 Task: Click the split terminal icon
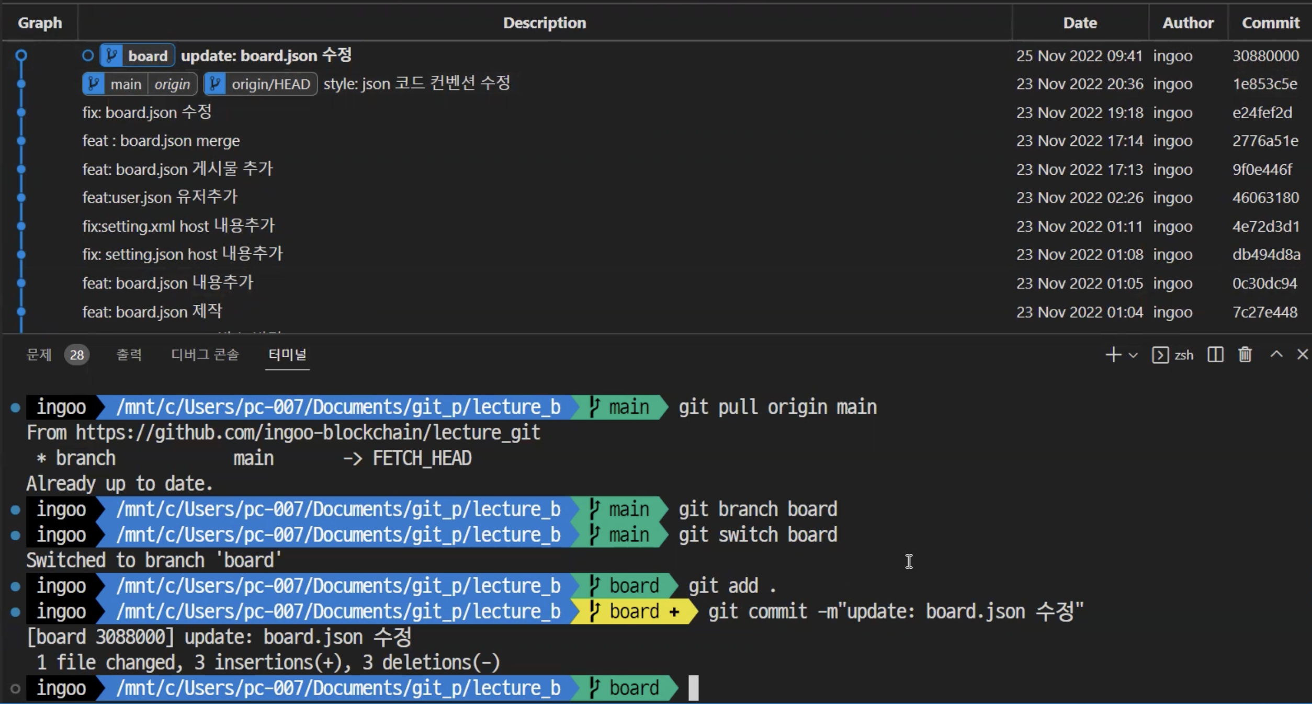coord(1215,355)
